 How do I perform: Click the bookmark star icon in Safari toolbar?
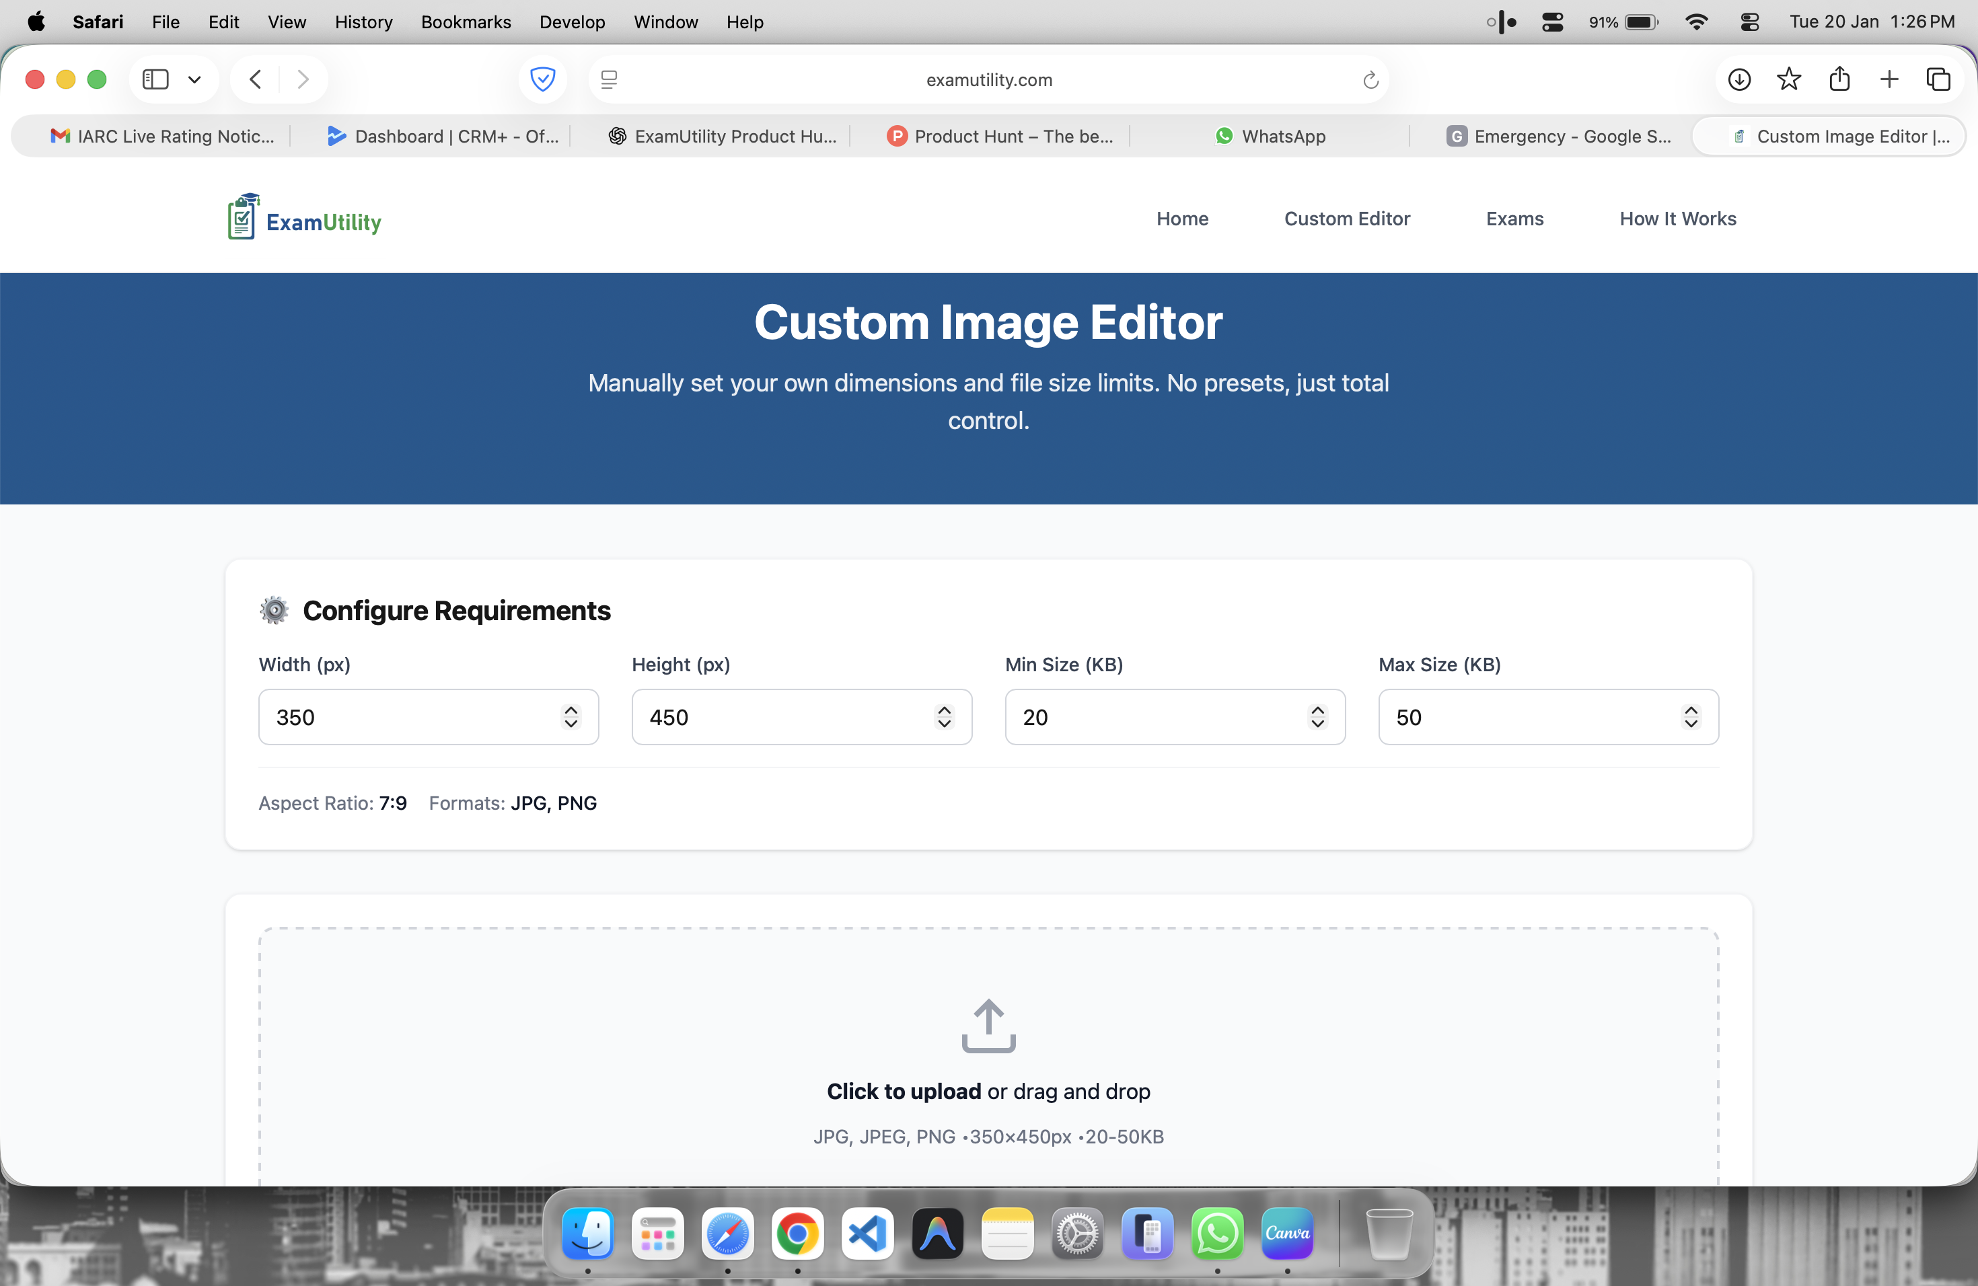pos(1790,79)
